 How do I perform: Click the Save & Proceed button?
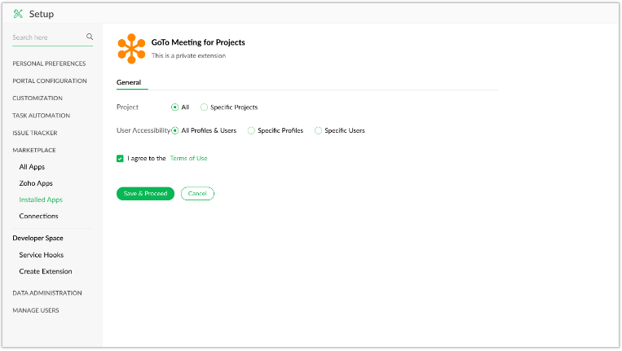point(145,193)
